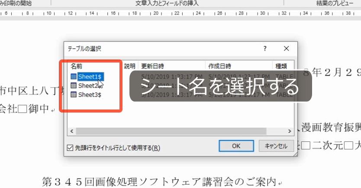The height and width of the screenshot is (188, 361).
Task: Sort by the 作成日時 column header
Action: pos(219,66)
